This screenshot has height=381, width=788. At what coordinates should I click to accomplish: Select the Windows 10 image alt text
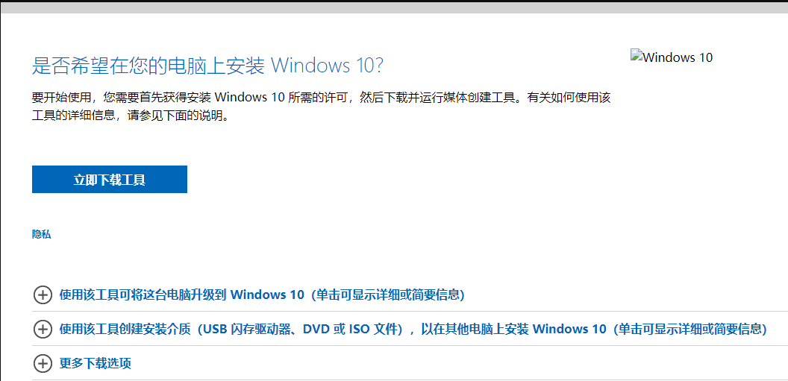(678, 57)
